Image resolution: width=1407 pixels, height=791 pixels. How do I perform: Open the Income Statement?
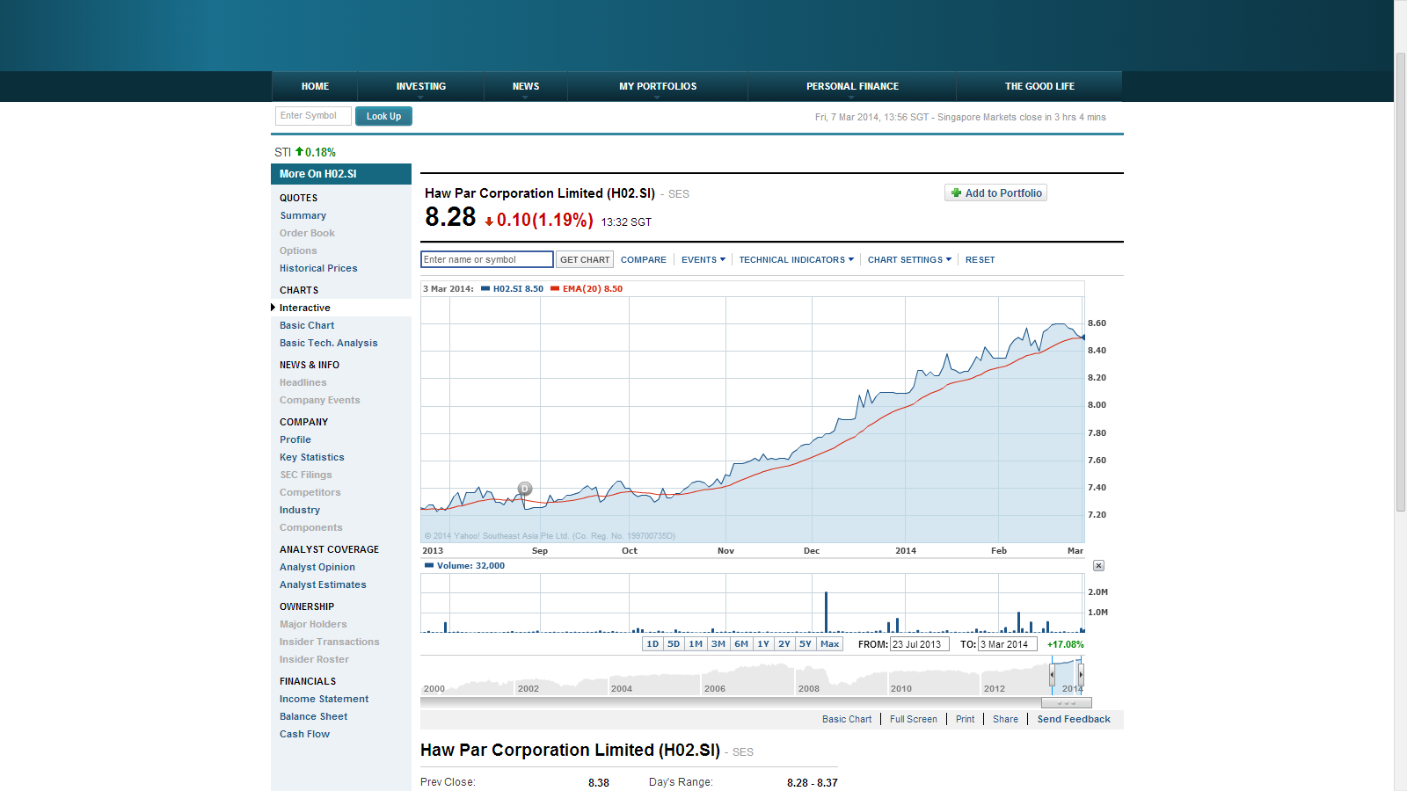pyautogui.click(x=324, y=699)
